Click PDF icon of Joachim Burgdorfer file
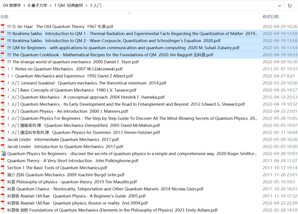 click(x=3, y=175)
